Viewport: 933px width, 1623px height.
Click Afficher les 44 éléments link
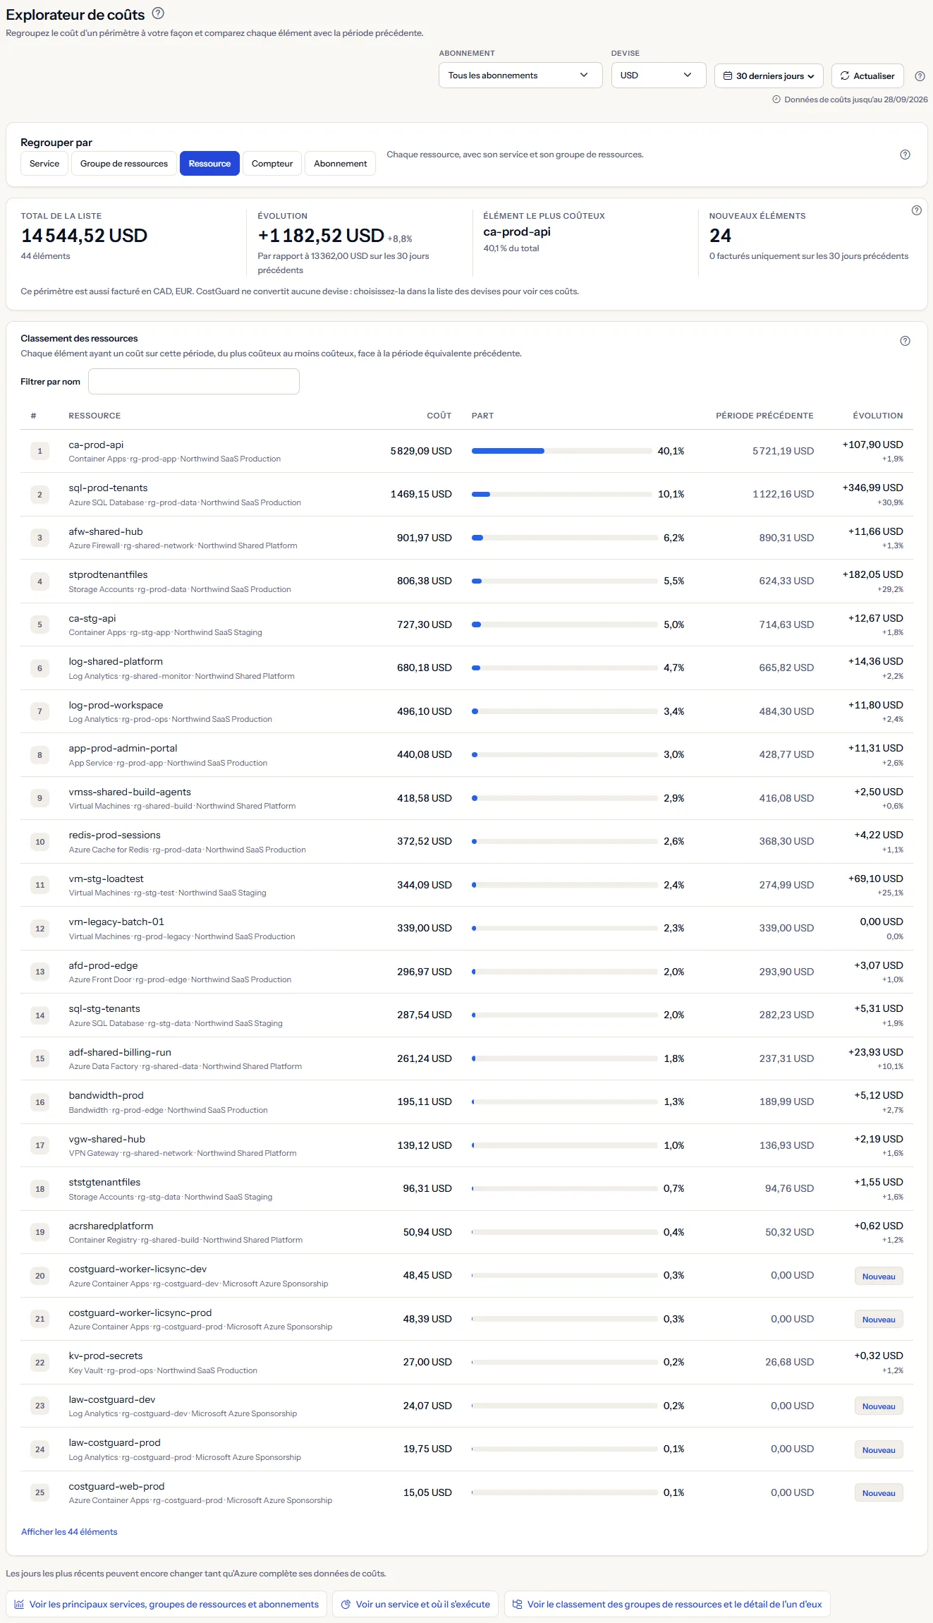click(69, 1531)
